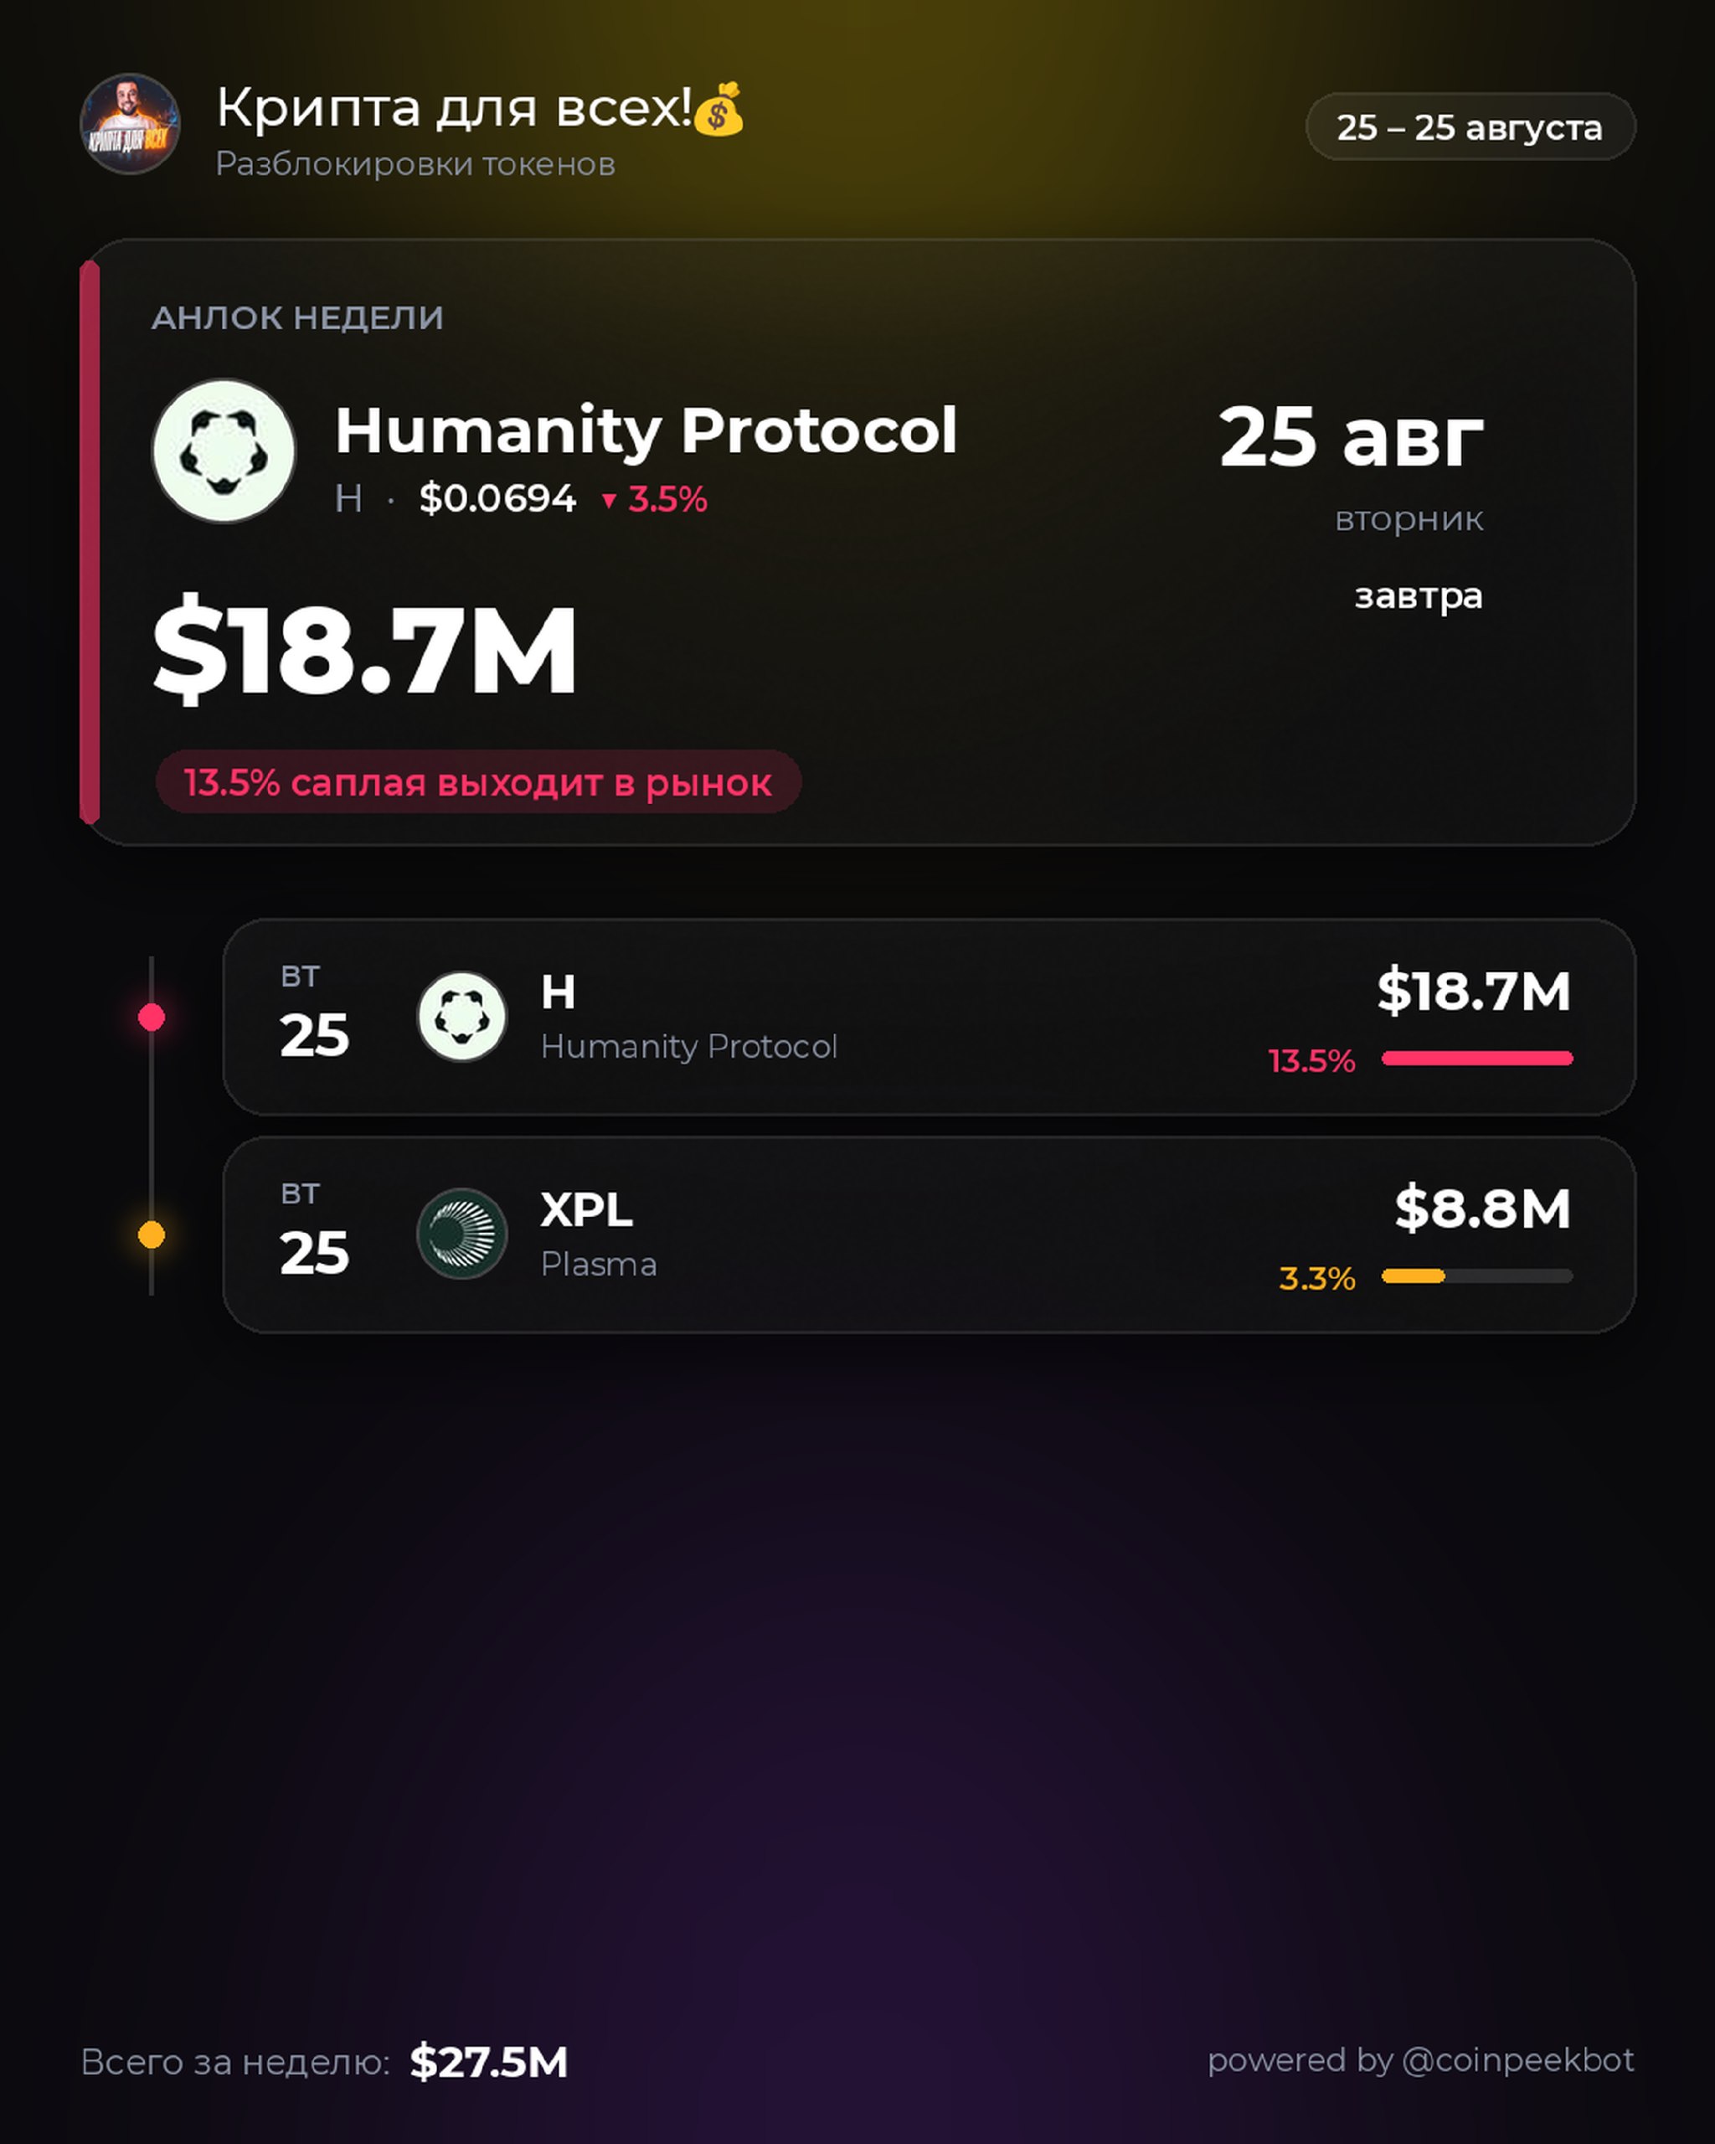Click the red price-down triangle indicator
The height and width of the screenshot is (2144, 1715).
click(x=610, y=501)
